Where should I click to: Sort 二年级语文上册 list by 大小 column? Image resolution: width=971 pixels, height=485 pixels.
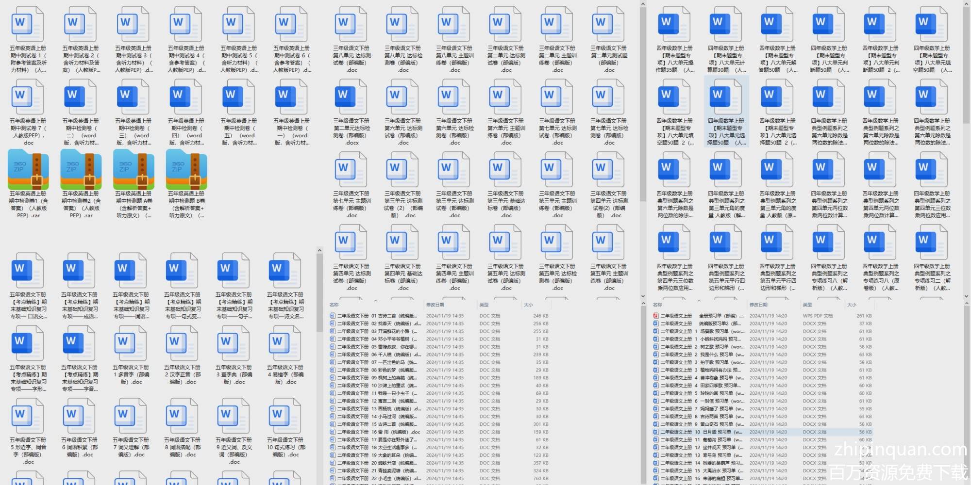coord(852,305)
